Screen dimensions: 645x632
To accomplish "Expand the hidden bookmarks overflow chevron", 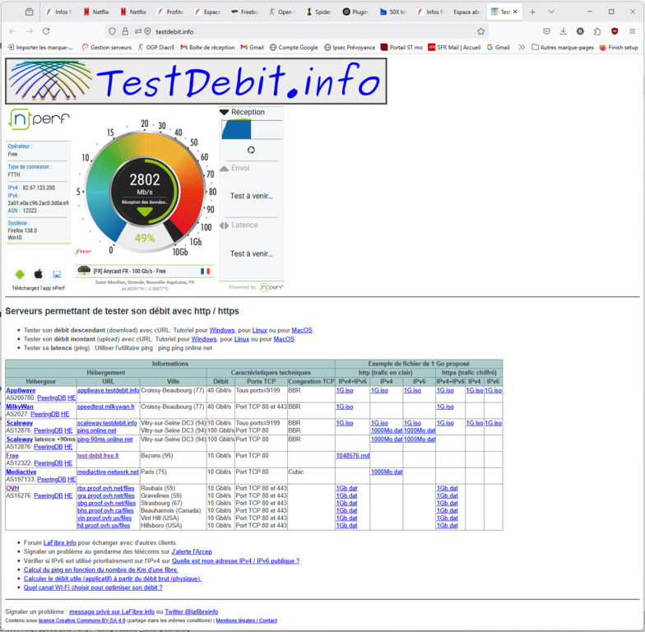I will pyautogui.click(x=522, y=48).
